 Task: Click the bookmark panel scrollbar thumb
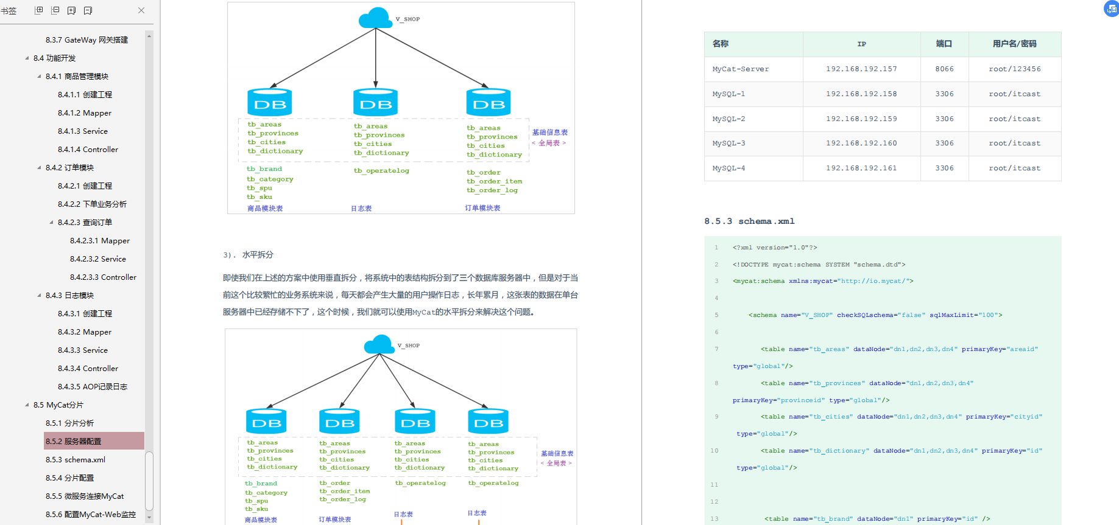[x=149, y=481]
